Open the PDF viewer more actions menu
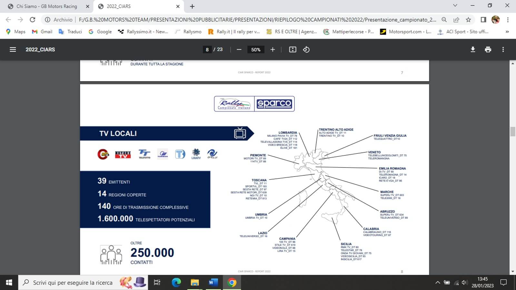The image size is (516, 290). pyautogui.click(x=503, y=49)
